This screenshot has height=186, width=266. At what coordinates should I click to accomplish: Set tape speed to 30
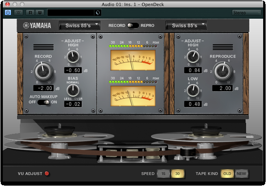click(177, 174)
